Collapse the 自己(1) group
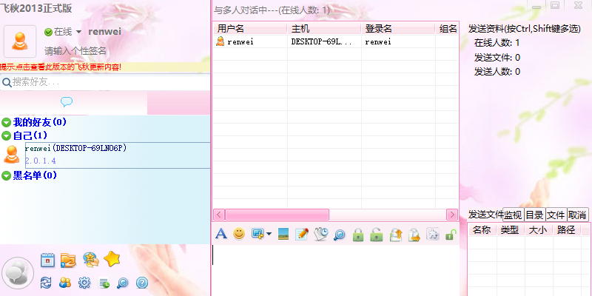 (7, 136)
